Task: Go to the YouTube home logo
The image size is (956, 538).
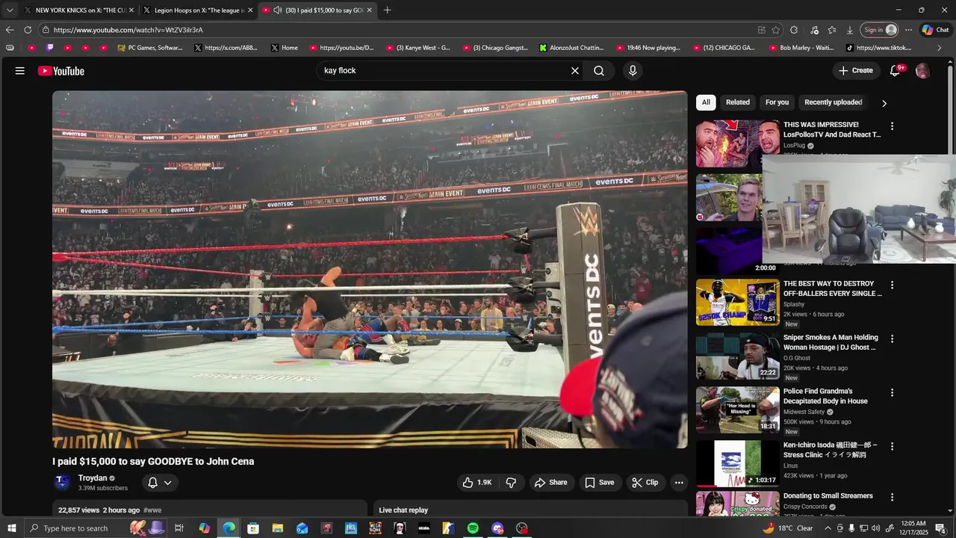Action: tap(61, 71)
